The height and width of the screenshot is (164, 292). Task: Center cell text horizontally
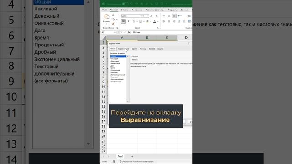coord(169,21)
